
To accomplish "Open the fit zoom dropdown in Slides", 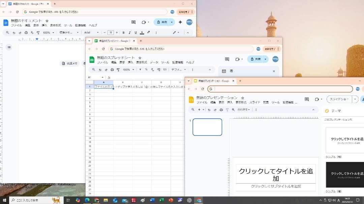I will (244, 110).
